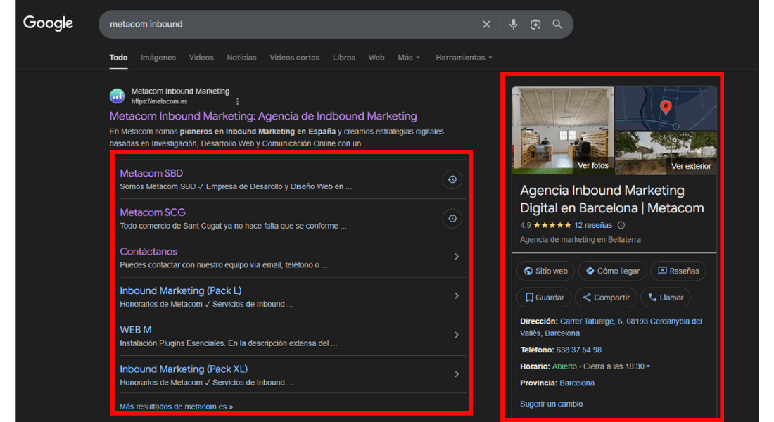Switch to the Imágenes tab

[158, 58]
